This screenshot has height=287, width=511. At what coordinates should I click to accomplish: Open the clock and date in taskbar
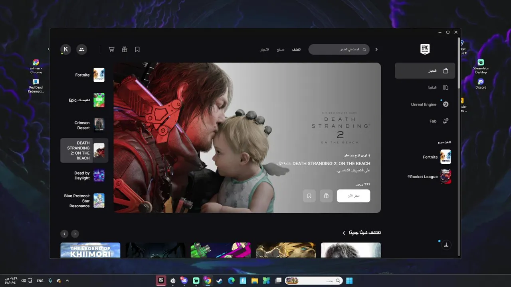coord(11,281)
